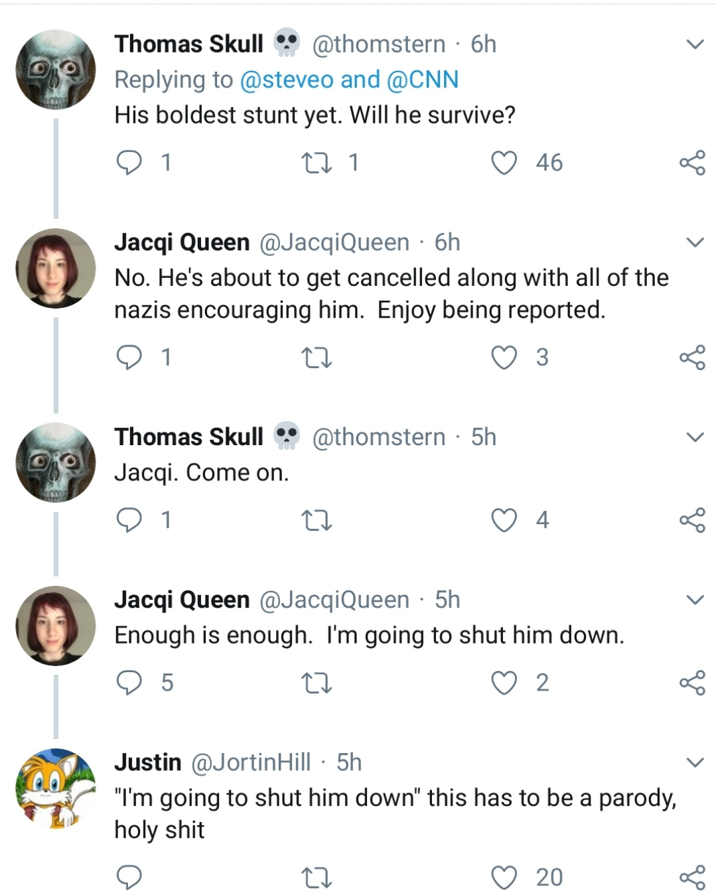Share the "Jacqi. Come on." tweet

point(692,520)
